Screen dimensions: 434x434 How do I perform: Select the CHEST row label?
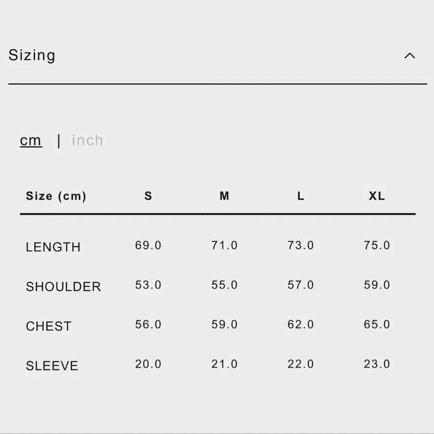point(49,326)
